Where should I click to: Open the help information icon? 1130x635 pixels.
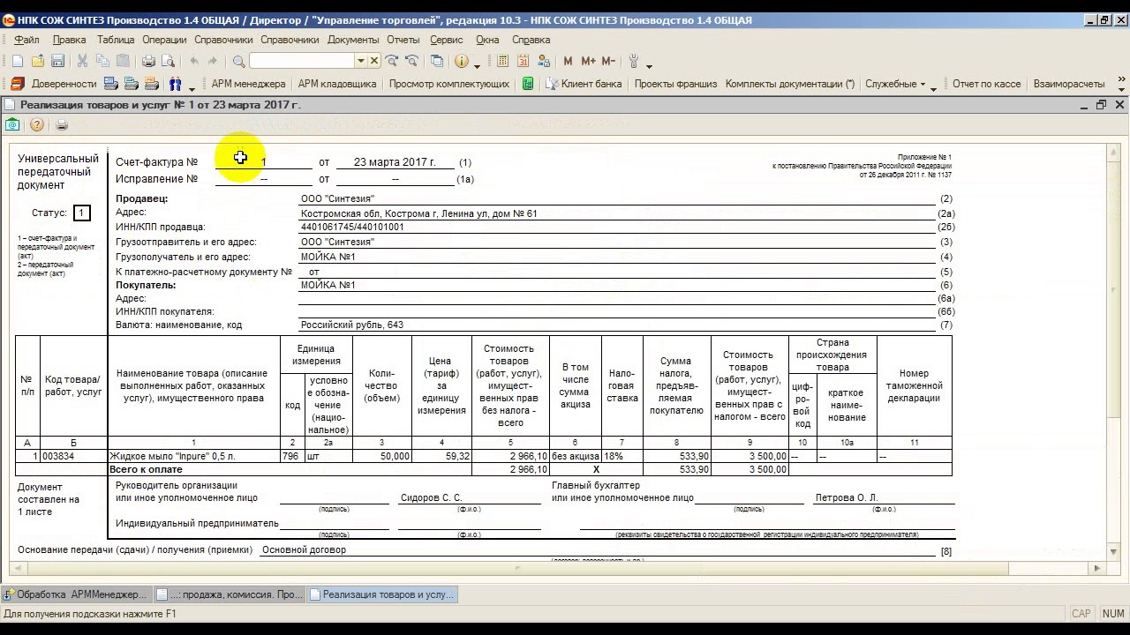[x=462, y=61]
